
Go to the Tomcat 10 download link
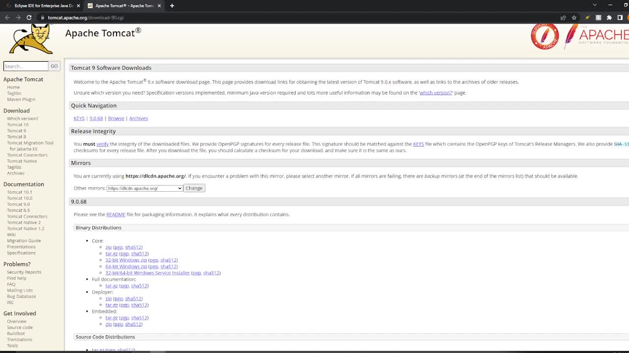tap(18, 125)
